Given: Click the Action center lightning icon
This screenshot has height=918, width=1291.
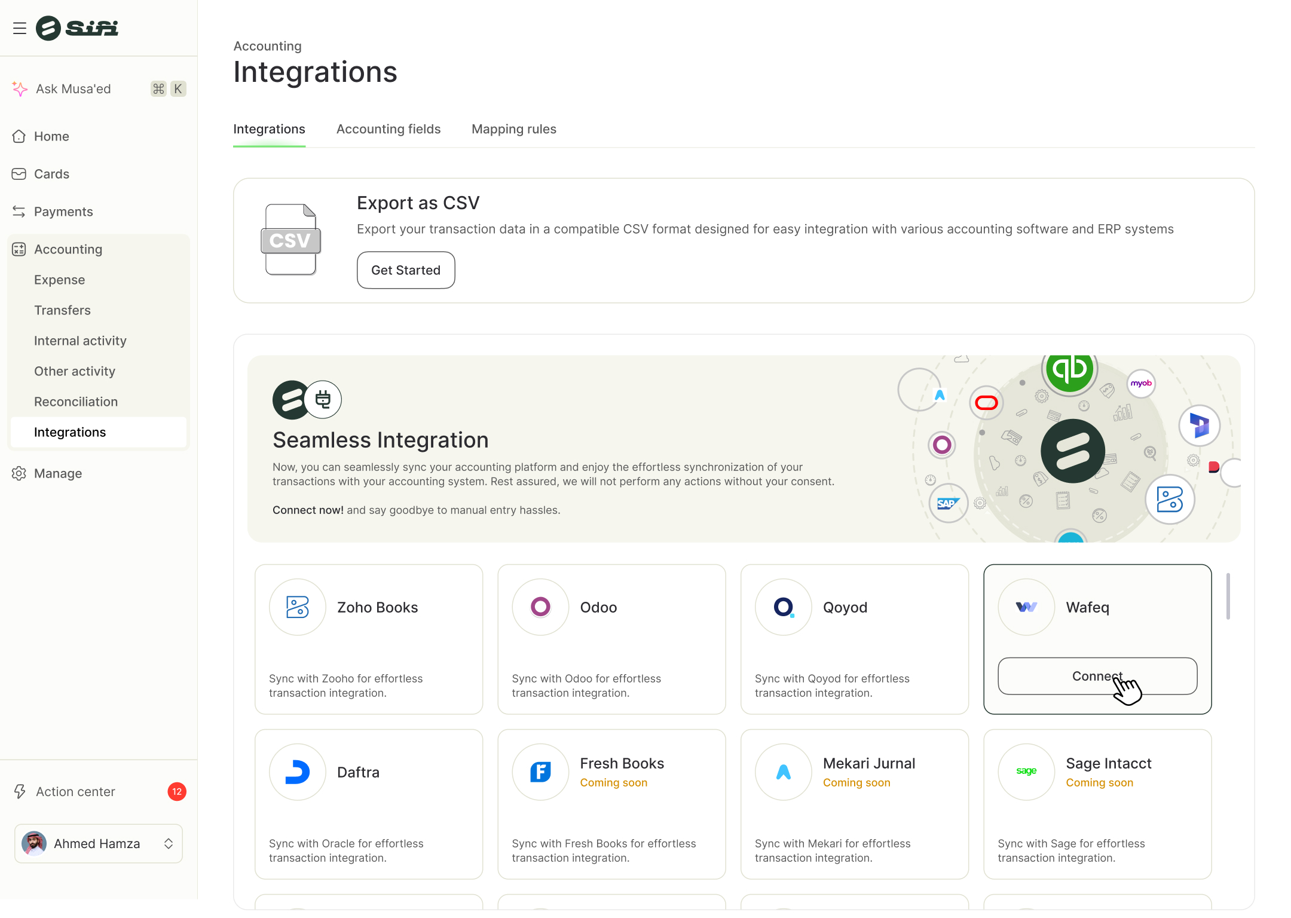Looking at the screenshot, I should point(20,791).
